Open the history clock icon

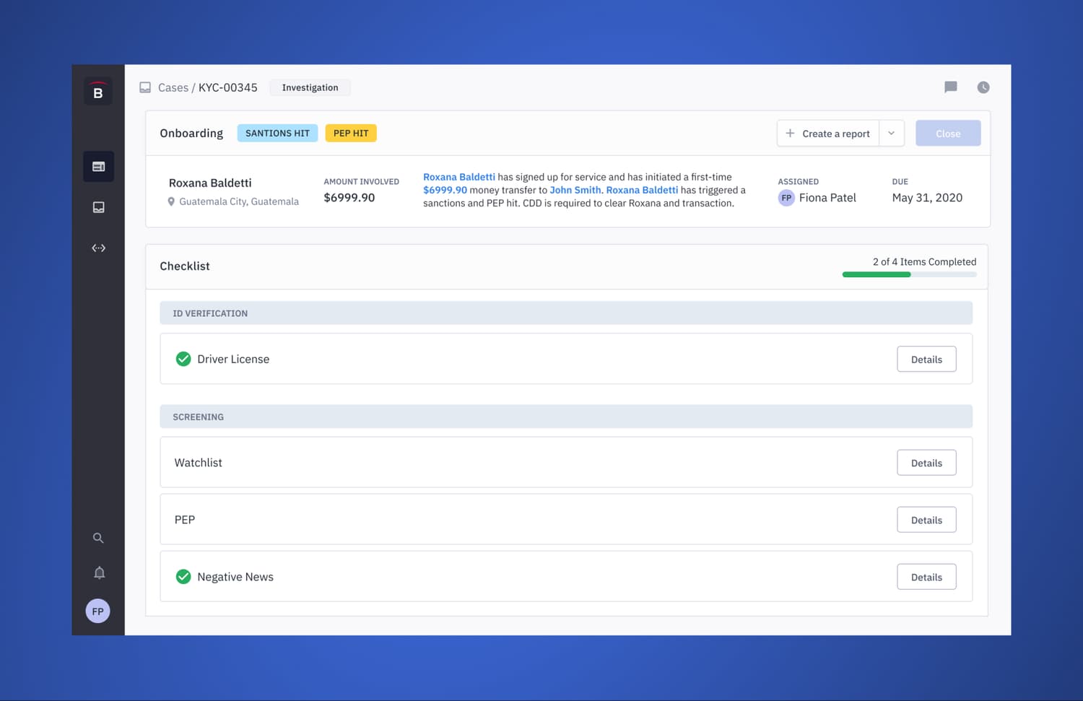(983, 87)
